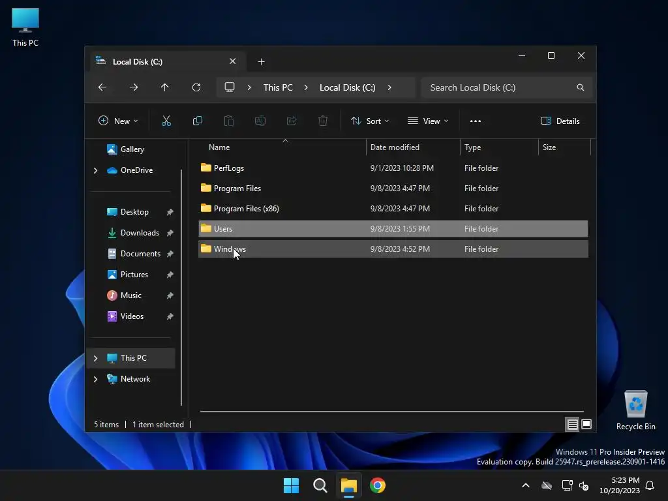Image resolution: width=668 pixels, height=501 pixels.
Task: Click the Search Local Disk (C:) field
Action: click(506, 87)
